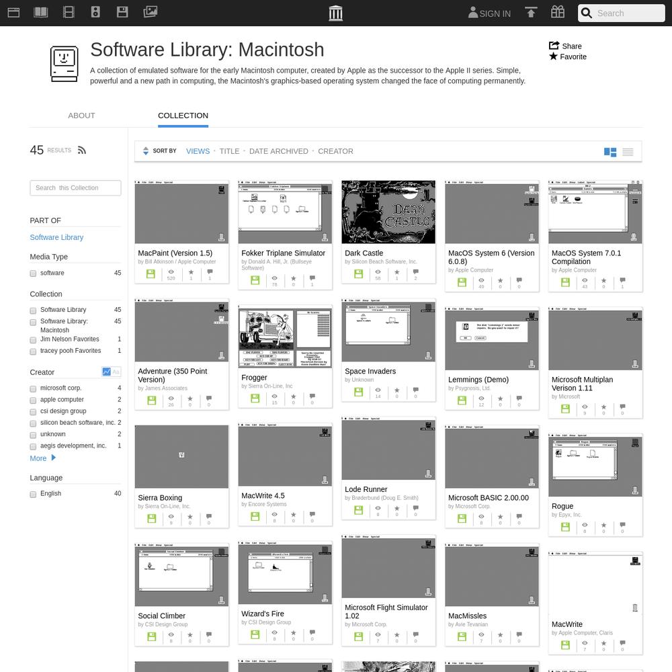
Task: Click the views eye icon under Frogger
Action: 274,396
